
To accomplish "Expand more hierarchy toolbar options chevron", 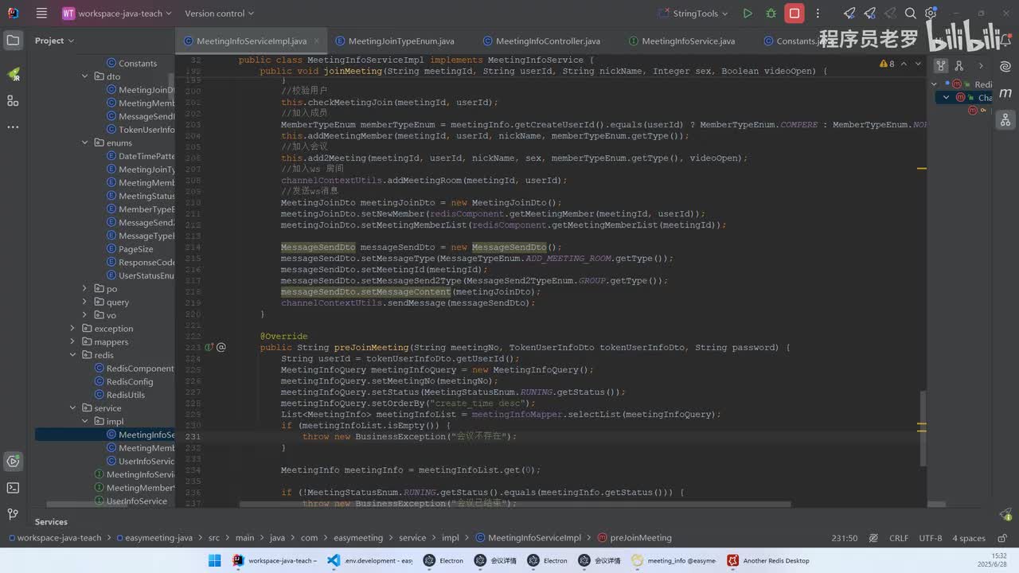I will (981, 66).
